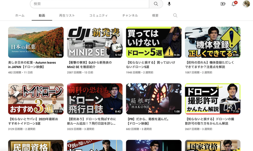Image resolution: width=253 pixels, height=151 pixels.
Task: Focus the 検索 search input field
Action: point(90,4)
